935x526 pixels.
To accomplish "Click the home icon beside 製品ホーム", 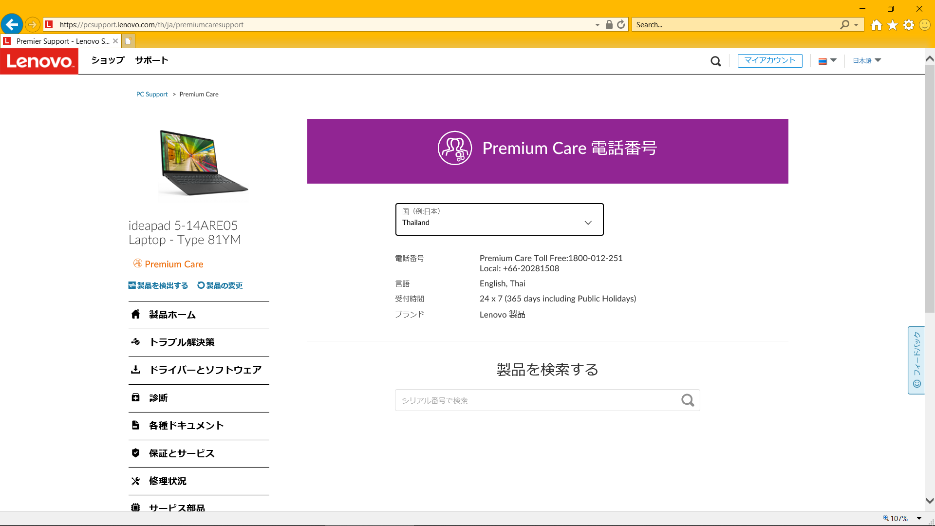I will click(x=136, y=314).
